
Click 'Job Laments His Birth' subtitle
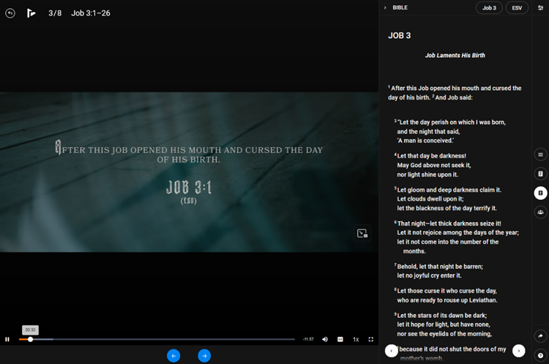point(455,56)
